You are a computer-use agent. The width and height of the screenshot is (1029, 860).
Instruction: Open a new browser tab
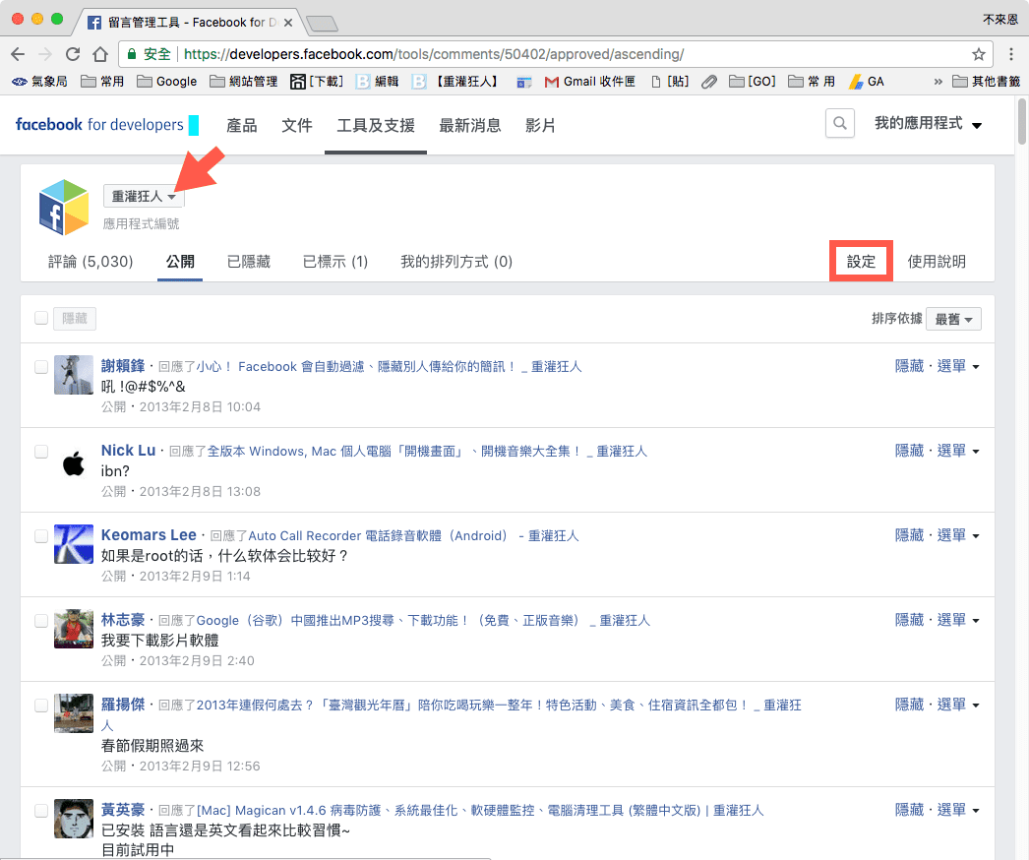click(x=322, y=25)
